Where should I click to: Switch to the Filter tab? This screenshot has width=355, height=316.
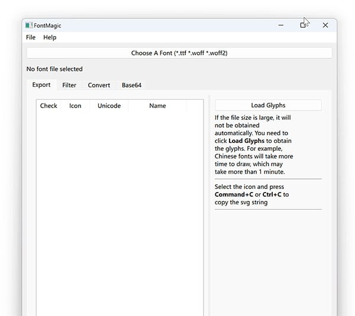[x=69, y=85]
